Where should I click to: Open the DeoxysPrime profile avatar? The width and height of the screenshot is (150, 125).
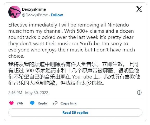15,12
